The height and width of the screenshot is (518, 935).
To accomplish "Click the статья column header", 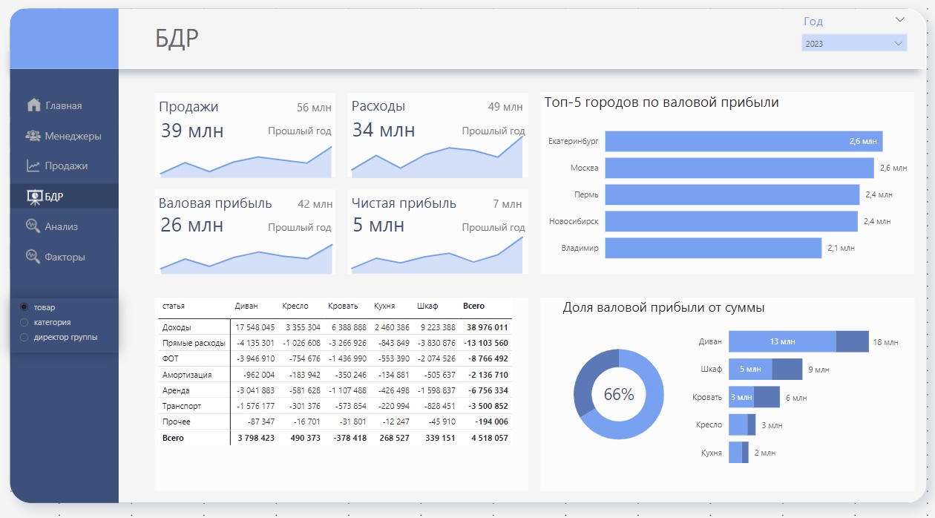I will (174, 306).
